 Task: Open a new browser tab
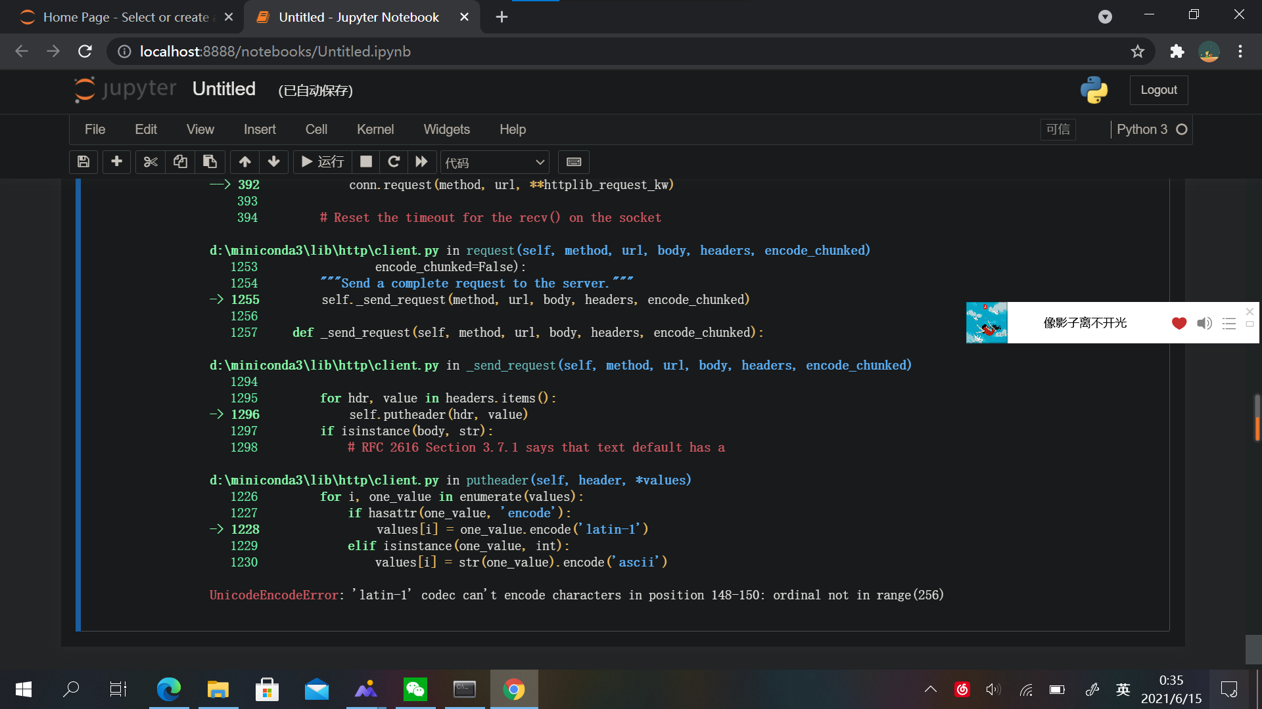click(502, 17)
